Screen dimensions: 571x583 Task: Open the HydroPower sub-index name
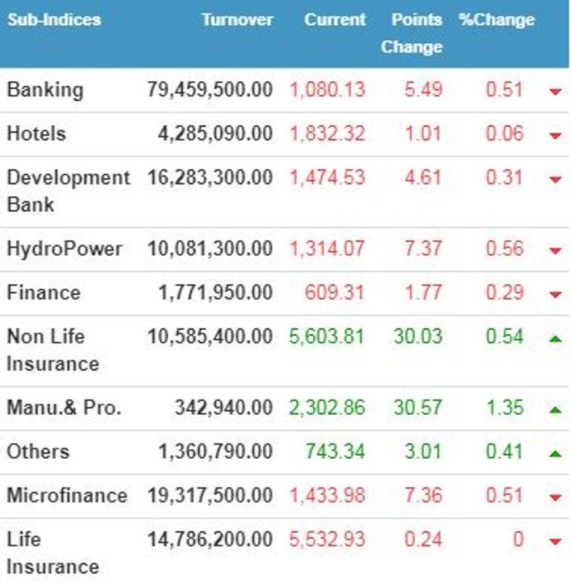[x=64, y=248]
